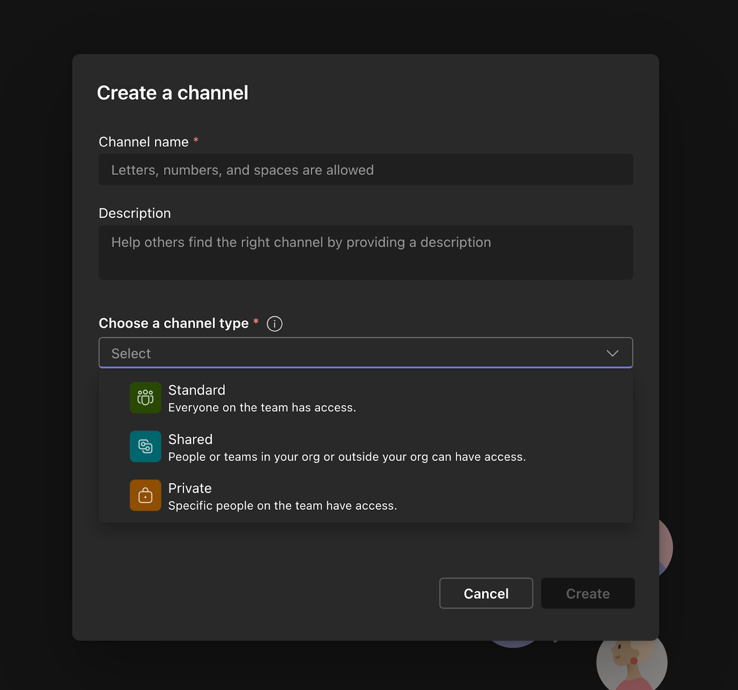Choose the Private option title
This screenshot has width=738, height=690.
pos(190,488)
